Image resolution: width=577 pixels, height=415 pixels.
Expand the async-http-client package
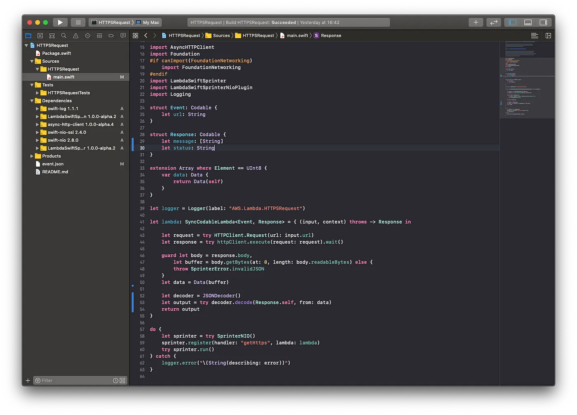click(37, 124)
